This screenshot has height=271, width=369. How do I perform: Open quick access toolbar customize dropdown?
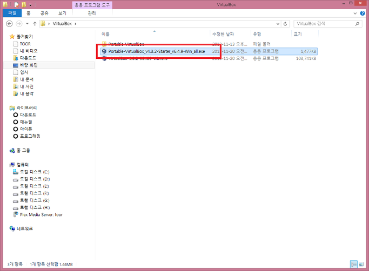(30, 5)
